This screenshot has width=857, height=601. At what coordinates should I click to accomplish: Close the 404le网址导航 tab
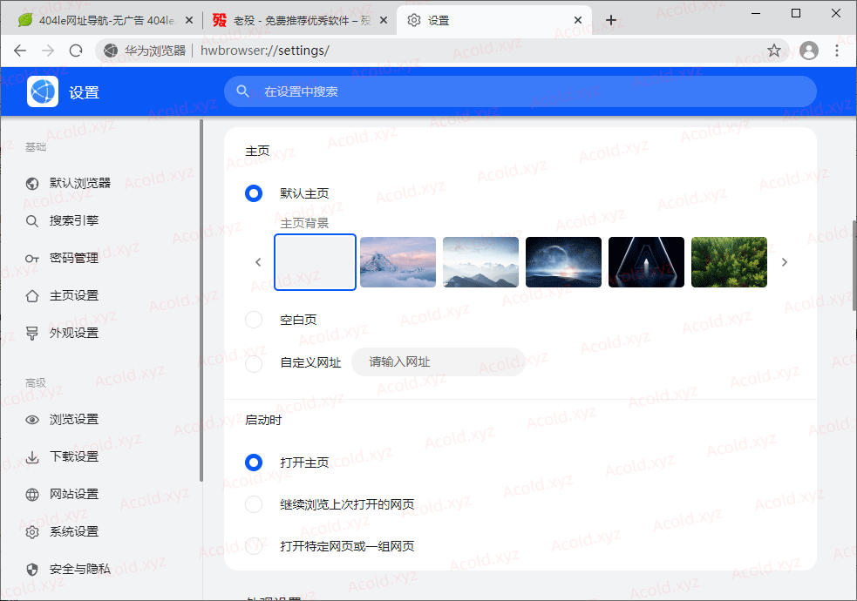[189, 20]
